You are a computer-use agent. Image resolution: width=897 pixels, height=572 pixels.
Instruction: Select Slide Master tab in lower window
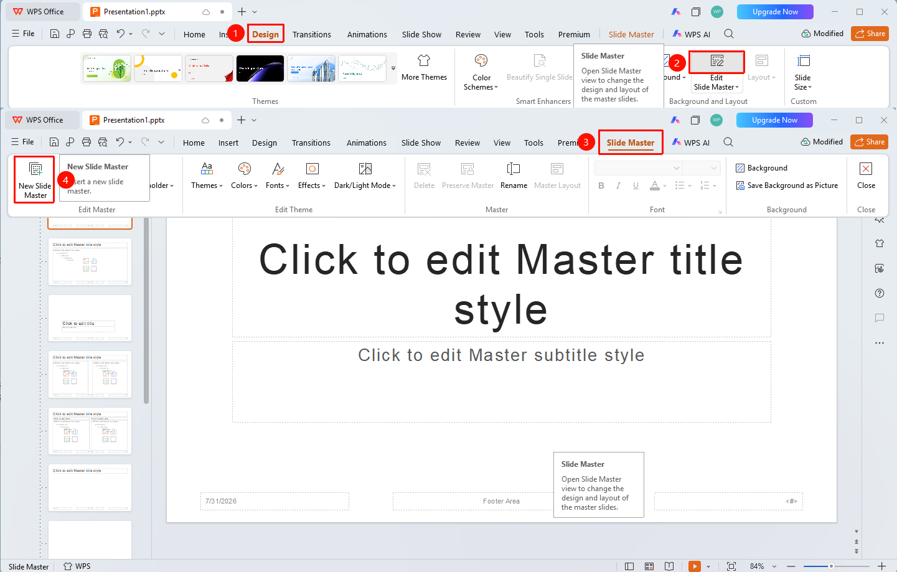tap(631, 143)
